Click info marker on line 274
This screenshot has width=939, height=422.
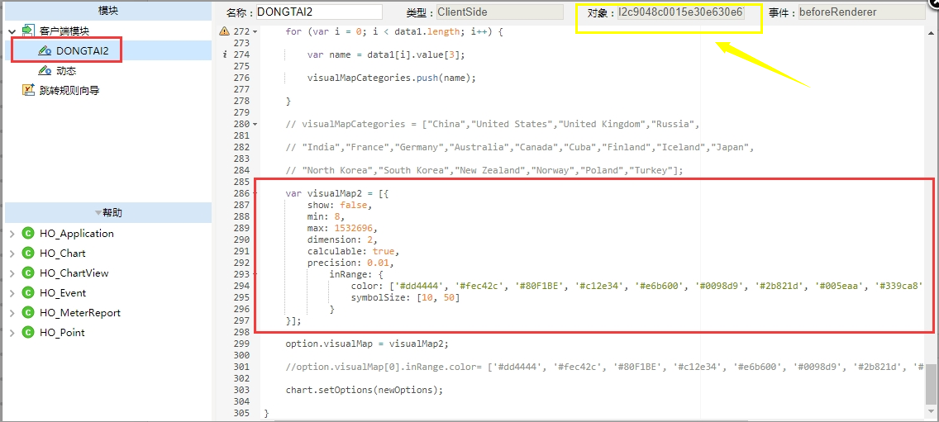click(x=225, y=55)
